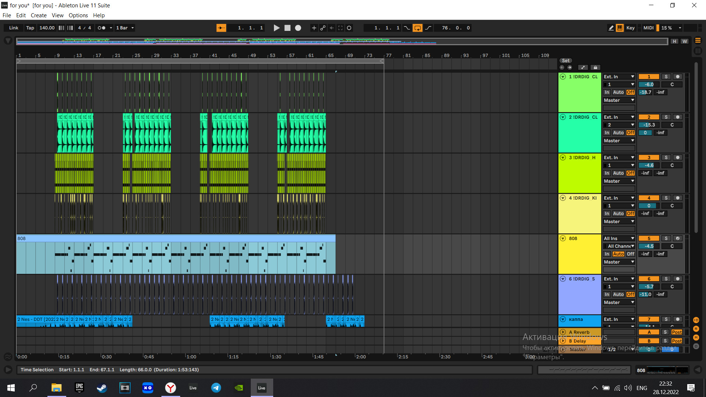Click the H optimize height button
706x397 pixels.
pos(674,41)
